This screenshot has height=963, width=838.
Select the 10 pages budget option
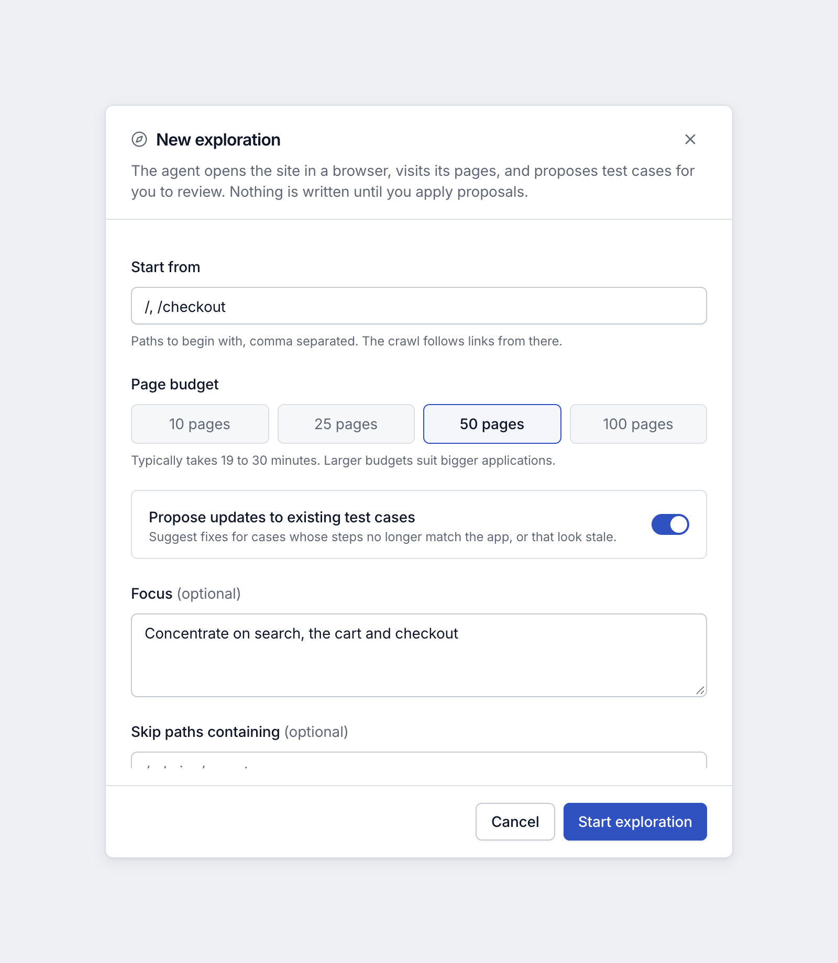pos(200,424)
